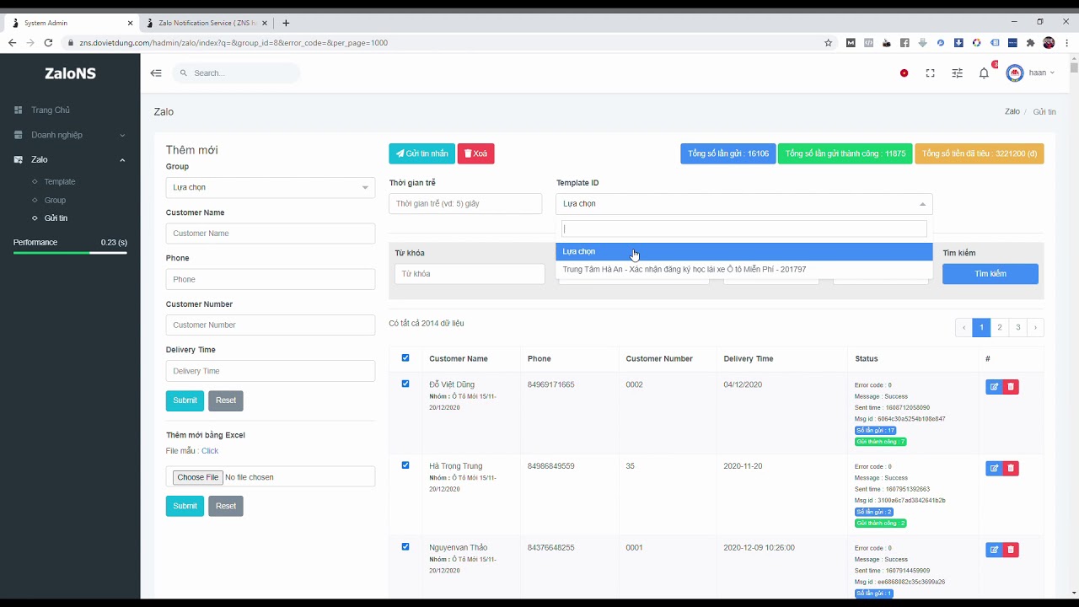This screenshot has width=1079, height=607.
Task: Uncheck the Đỗ Việt Dũng row checkbox
Action: coord(405,384)
